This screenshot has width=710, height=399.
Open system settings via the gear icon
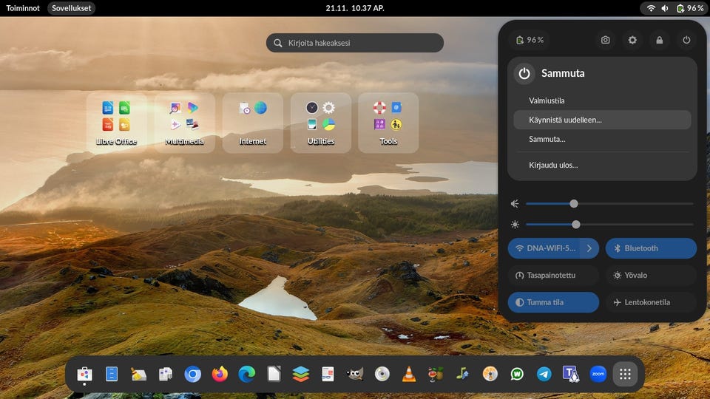pos(632,40)
